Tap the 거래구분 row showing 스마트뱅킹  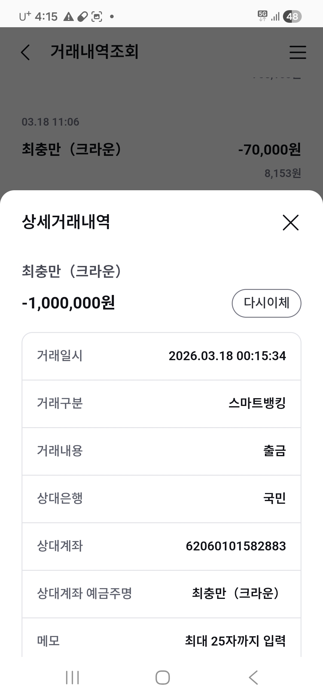tap(161, 404)
